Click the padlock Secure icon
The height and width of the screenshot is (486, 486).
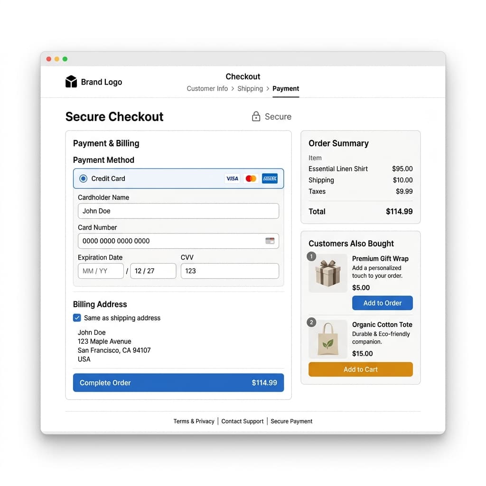(256, 116)
